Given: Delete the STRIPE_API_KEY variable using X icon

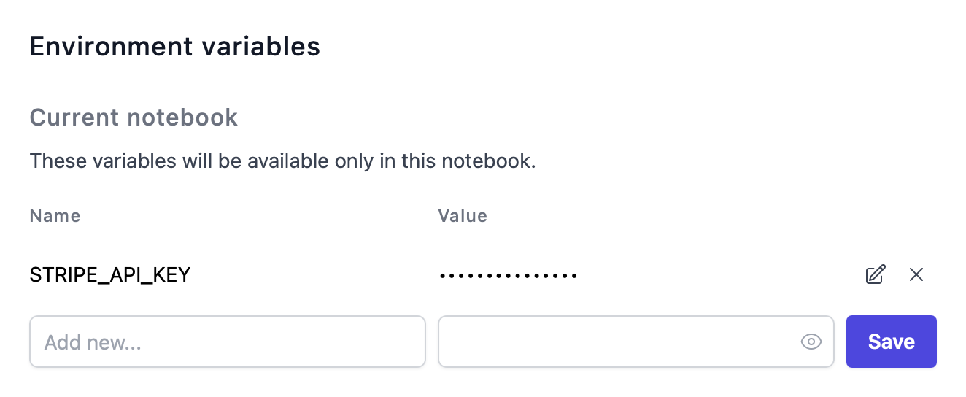Looking at the screenshot, I should tap(916, 274).
